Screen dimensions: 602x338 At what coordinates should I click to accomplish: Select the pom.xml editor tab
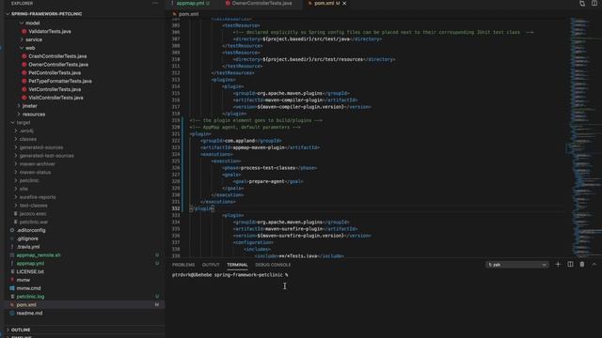[325, 4]
